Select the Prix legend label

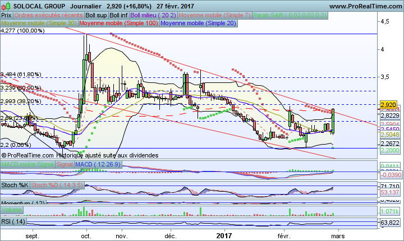[6, 16]
